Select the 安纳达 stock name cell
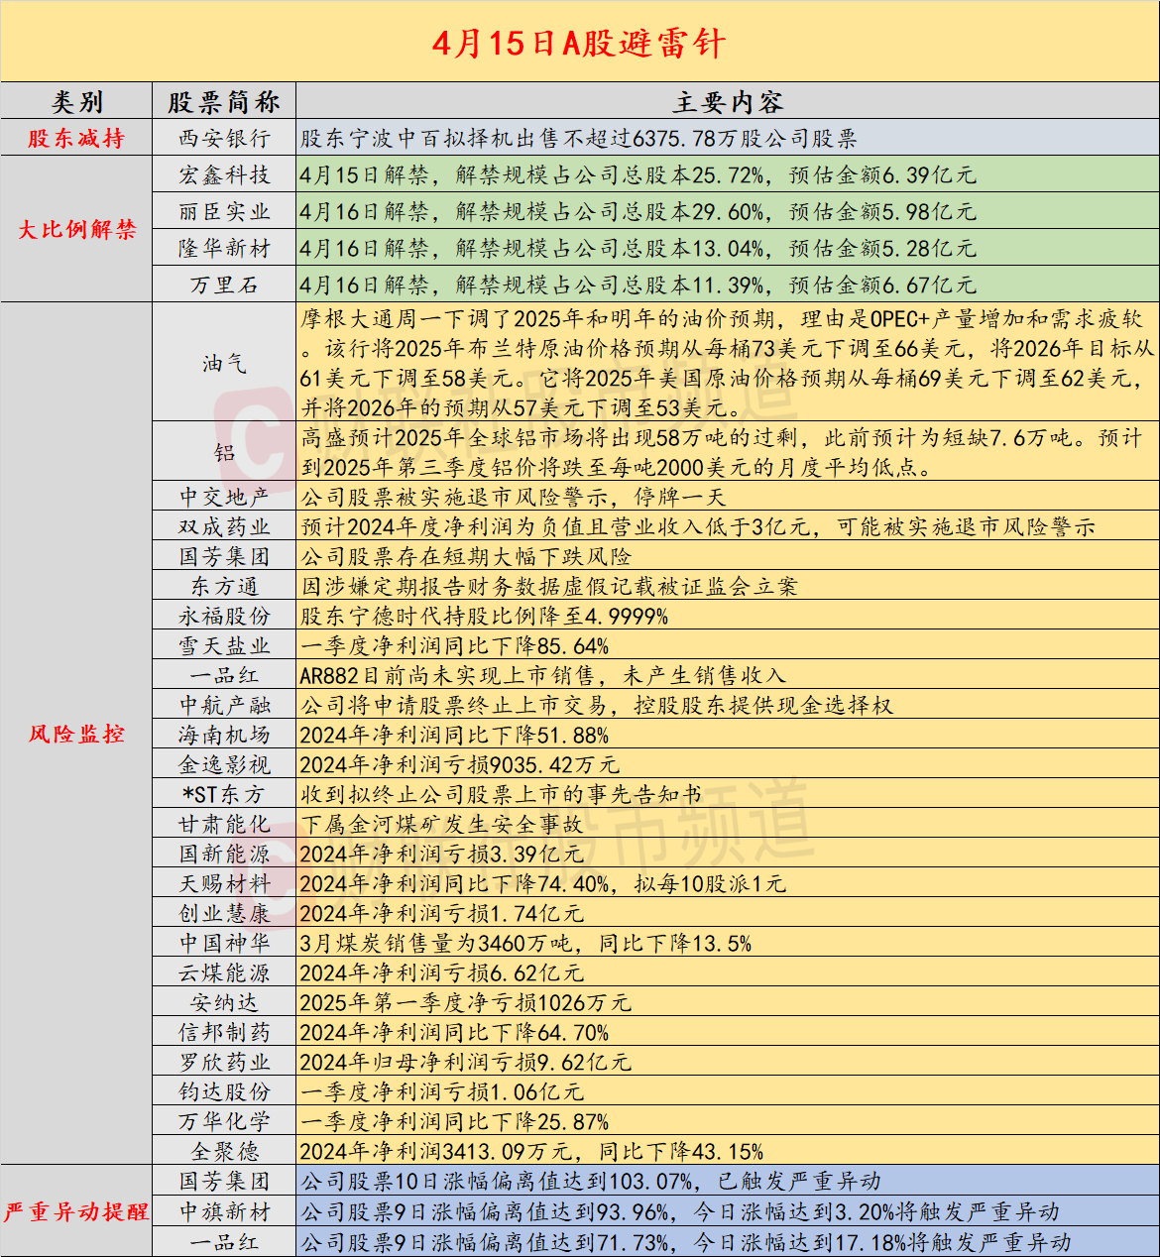Viewport: 1160px width, 1257px height. tap(224, 1002)
